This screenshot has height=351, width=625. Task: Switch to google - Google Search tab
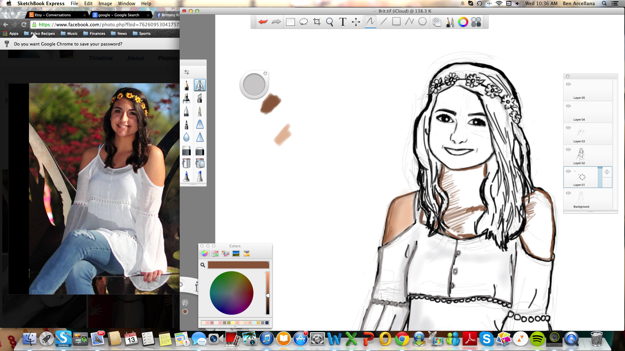(118, 15)
